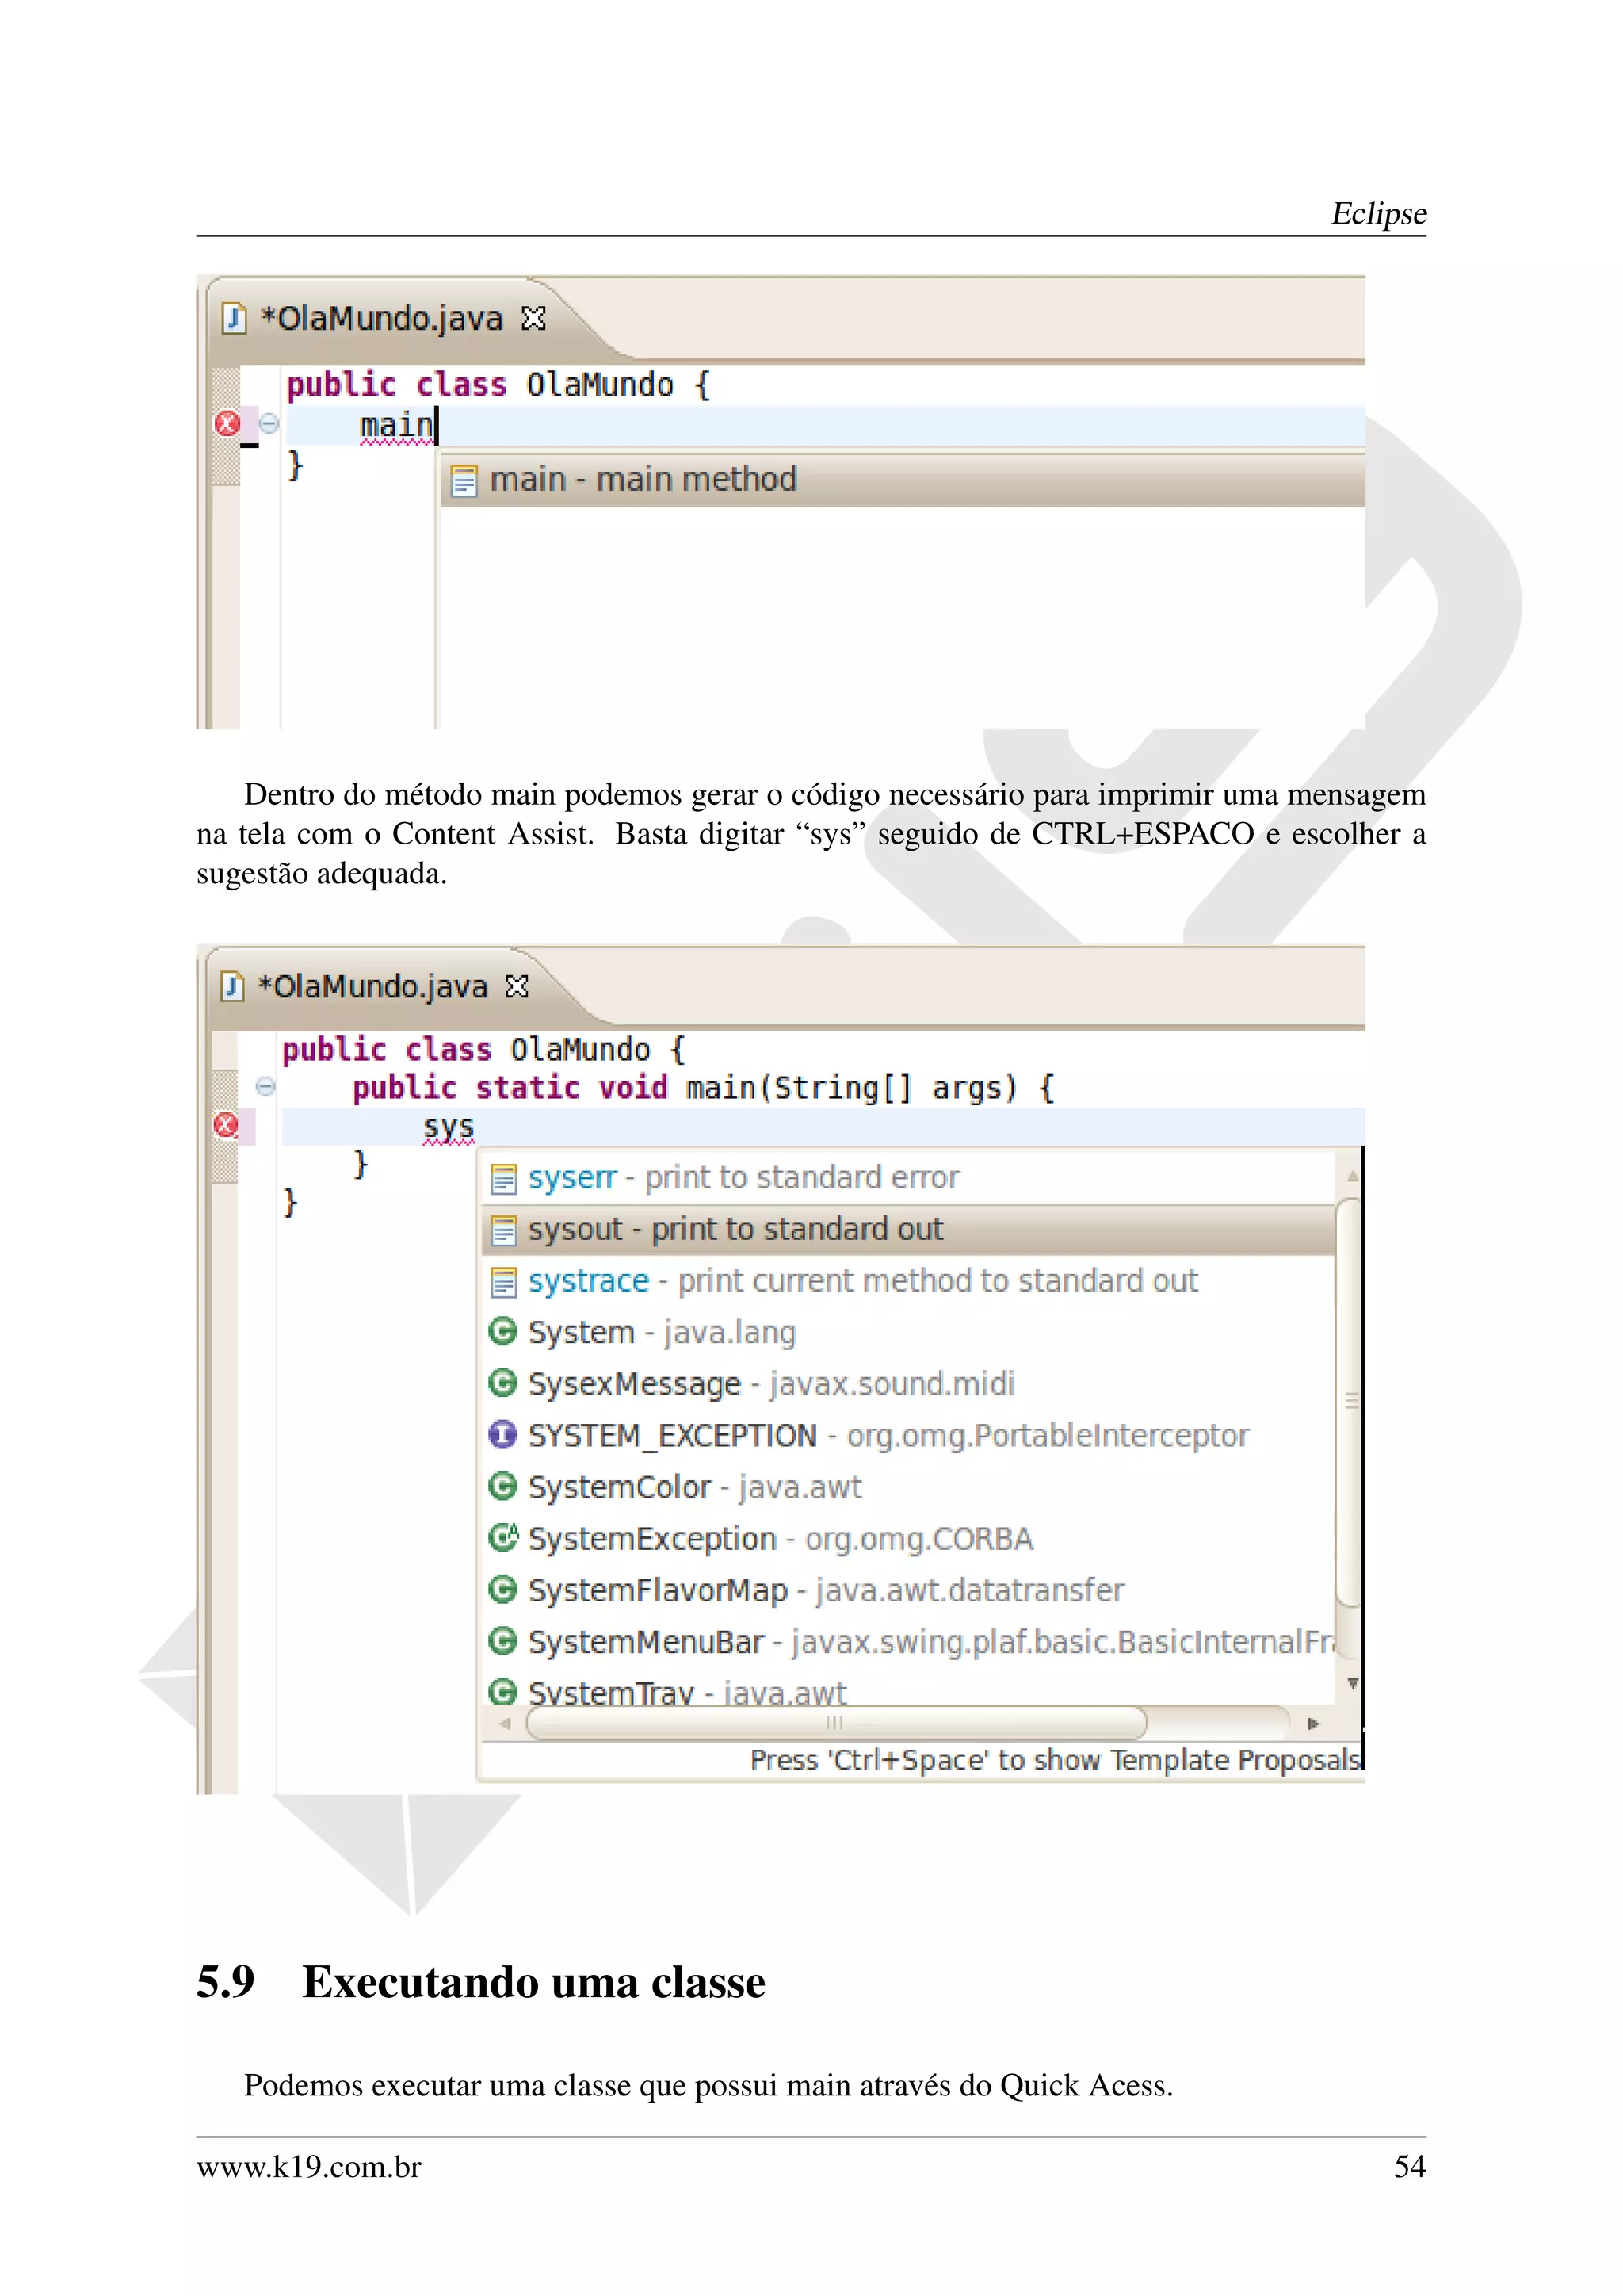Click System class icon for java.lang

tap(502, 1332)
